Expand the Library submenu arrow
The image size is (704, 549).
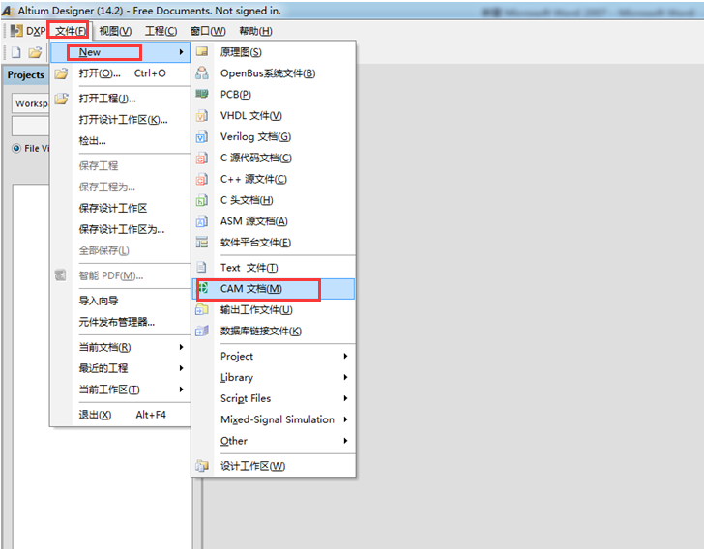coord(345,377)
